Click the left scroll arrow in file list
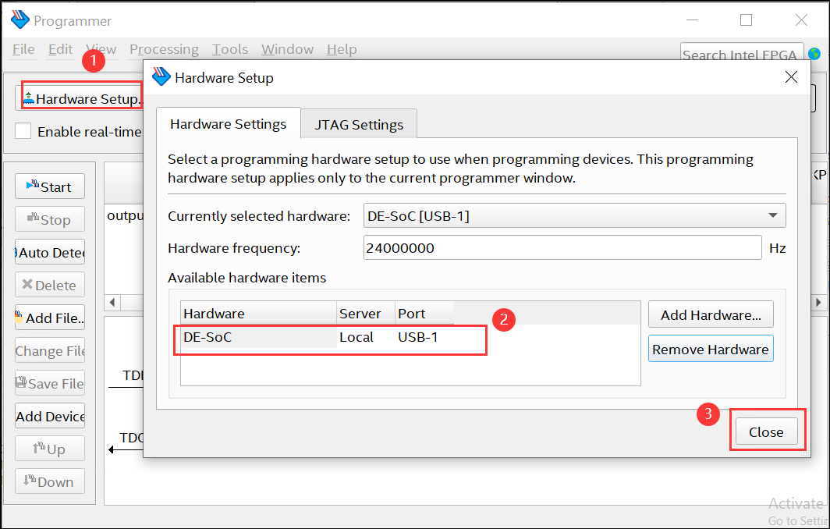 (x=112, y=303)
